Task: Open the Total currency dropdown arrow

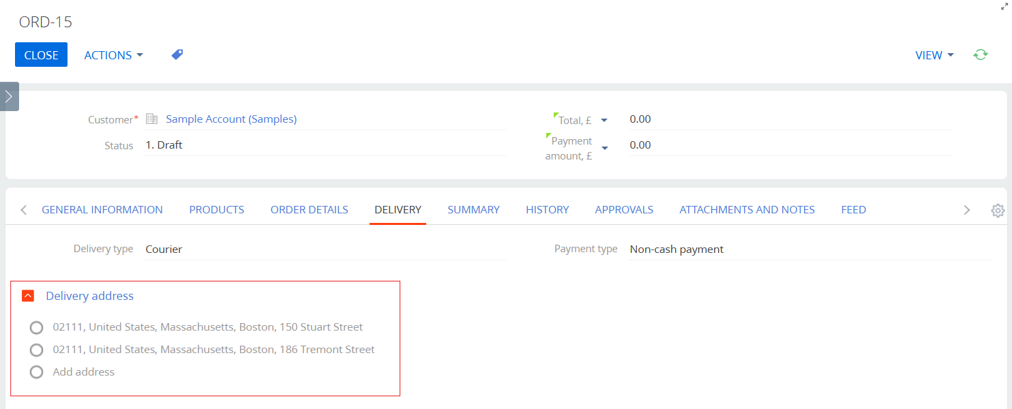Action: [x=604, y=120]
